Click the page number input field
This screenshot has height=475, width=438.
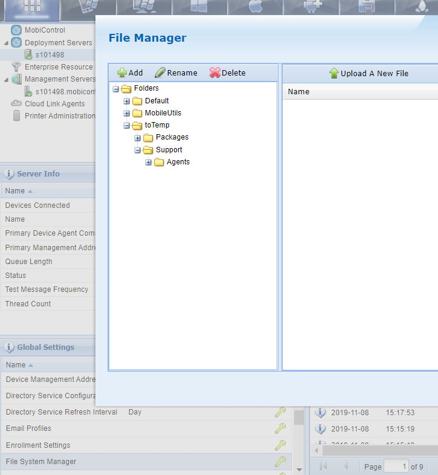coord(396,467)
